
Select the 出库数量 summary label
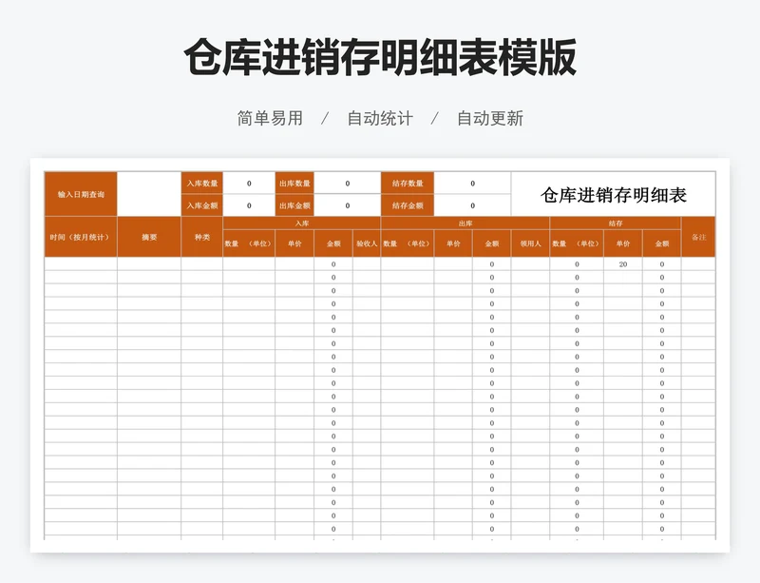(294, 183)
